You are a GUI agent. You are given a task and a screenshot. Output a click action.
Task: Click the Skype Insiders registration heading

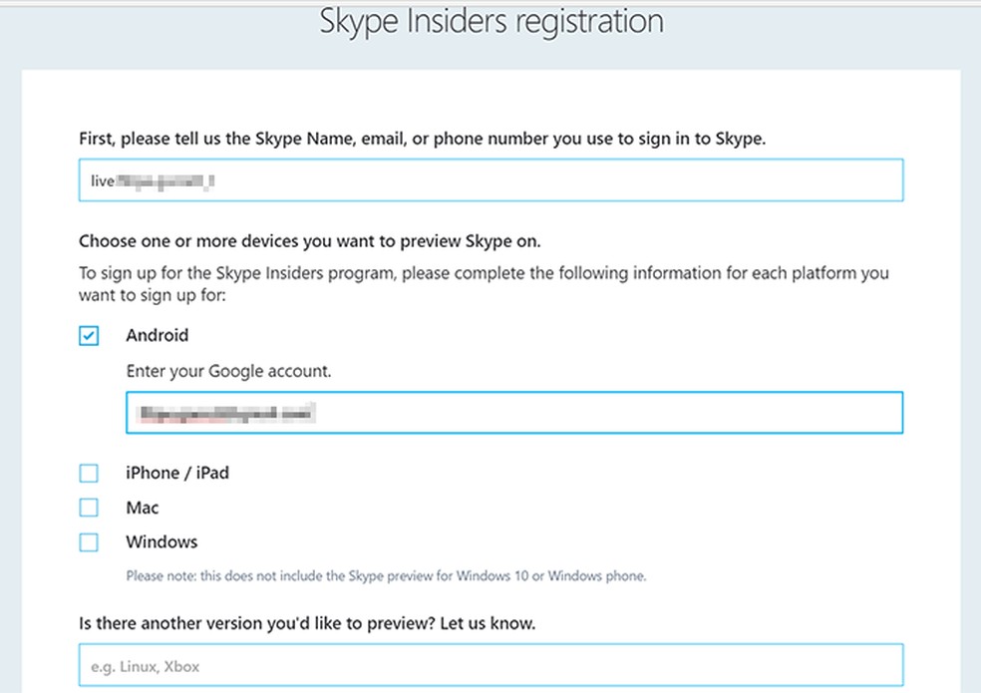(490, 22)
